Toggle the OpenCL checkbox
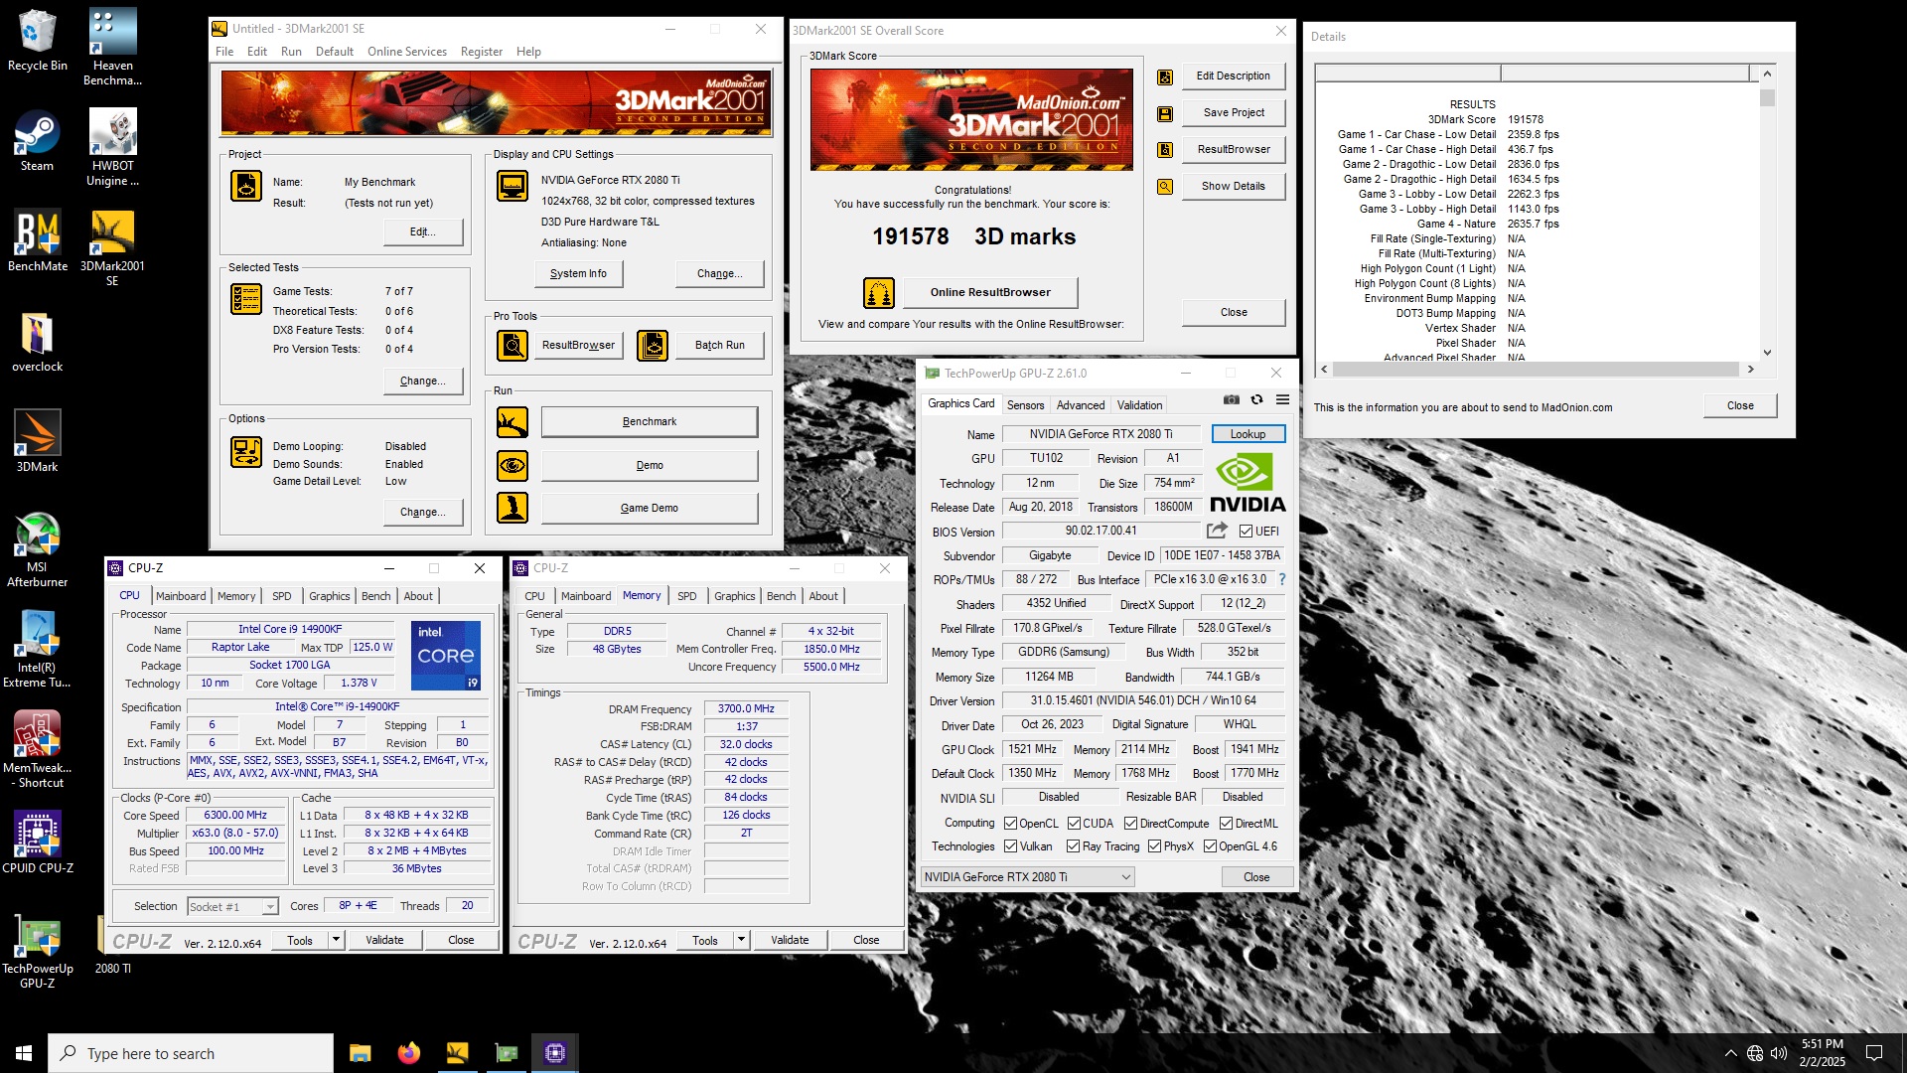Image resolution: width=1907 pixels, height=1073 pixels. click(x=1010, y=824)
